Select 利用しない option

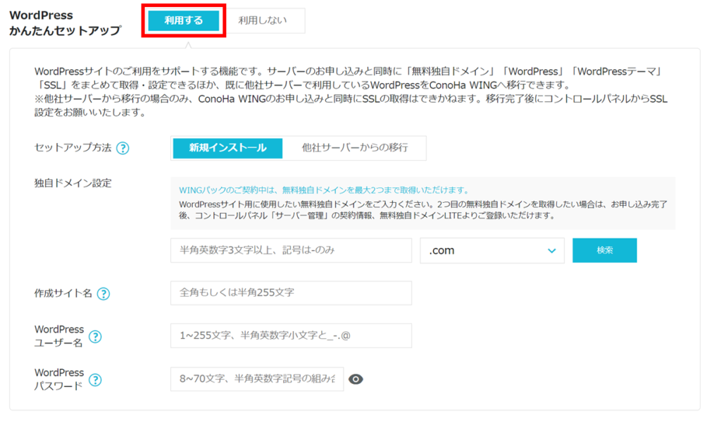263,20
